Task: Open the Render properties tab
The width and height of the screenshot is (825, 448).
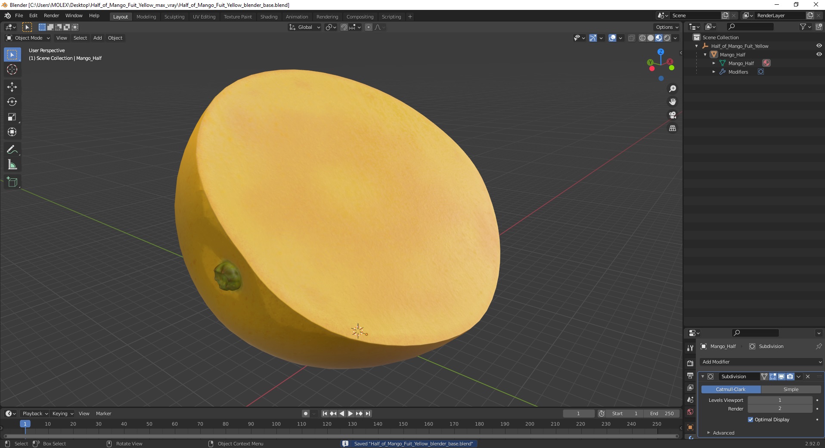Action: pyautogui.click(x=690, y=363)
